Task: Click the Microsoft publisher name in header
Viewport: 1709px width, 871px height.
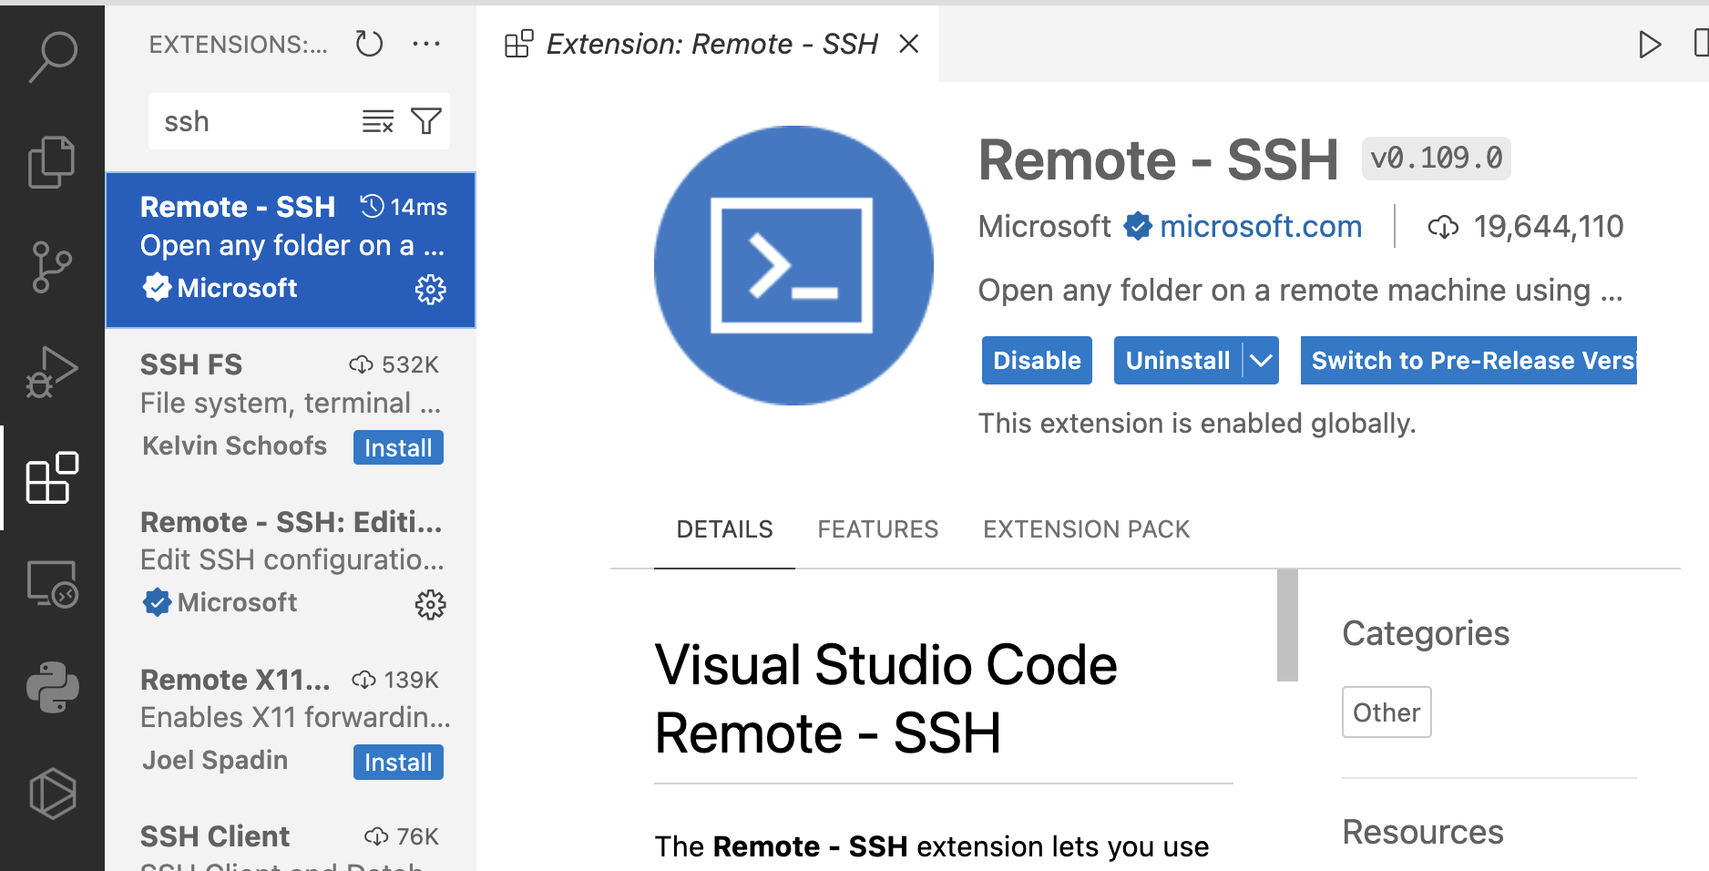Action: coord(1044,226)
